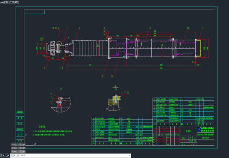Select part balloon number 12
Image resolution: width=229 pixels, height=158 pixels.
point(112,76)
